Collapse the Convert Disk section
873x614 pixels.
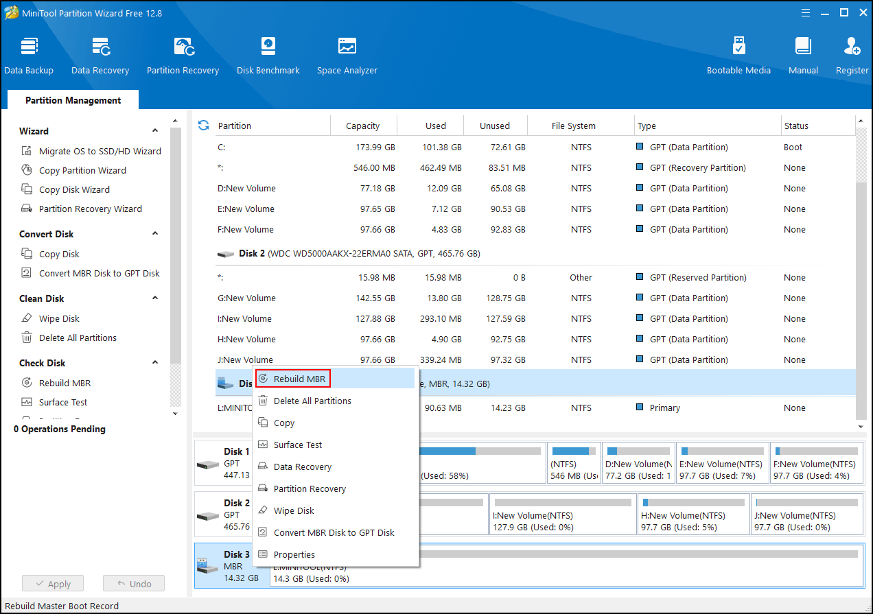pyautogui.click(x=155, y=234)
